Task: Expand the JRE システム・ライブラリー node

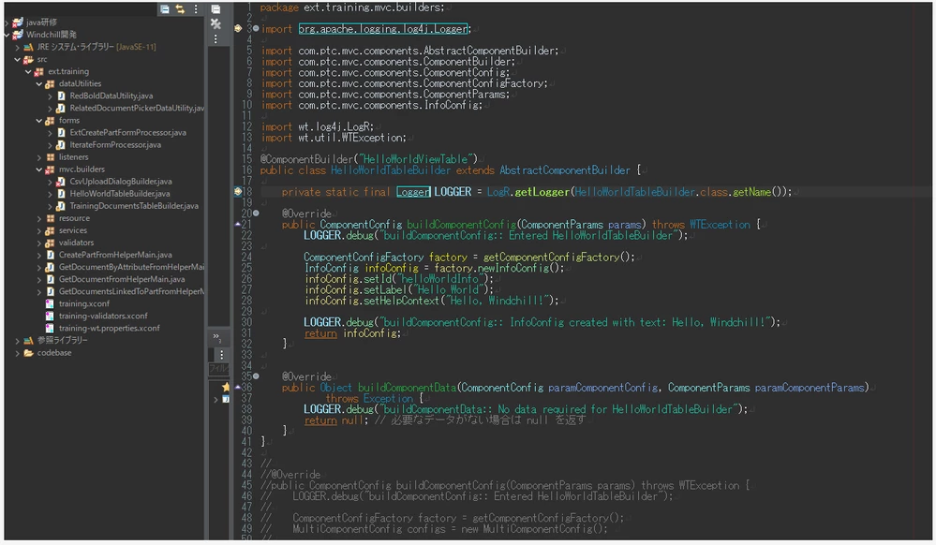Action: 17,47
